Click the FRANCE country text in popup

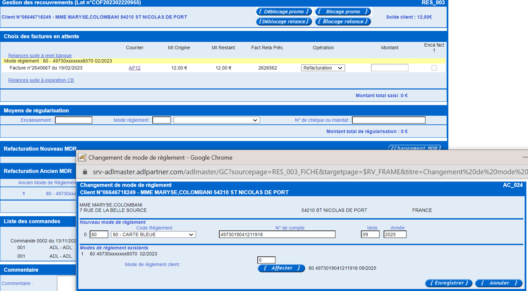click(x=422, y=210)
